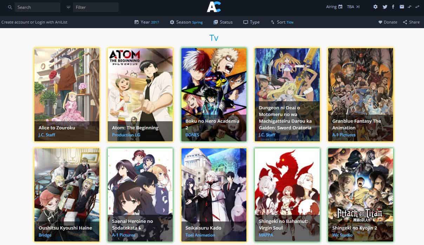Open the Season Spring dropdown
Screen dimensions: 424x245
[186, 22]
